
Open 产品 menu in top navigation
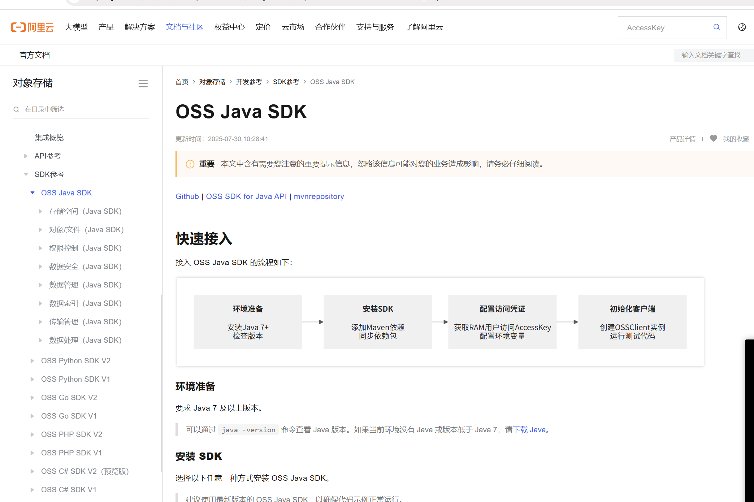click(x=106, y=27)
